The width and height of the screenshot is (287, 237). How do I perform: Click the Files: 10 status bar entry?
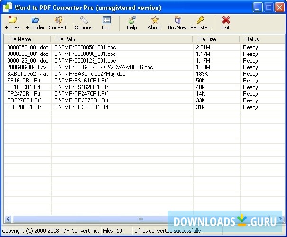[x=112, y=231]
